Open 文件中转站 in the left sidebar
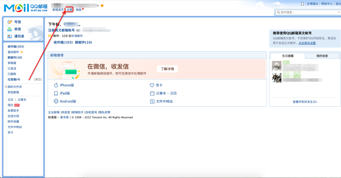Viewport: 341px width, 178px height. point(15,127)
